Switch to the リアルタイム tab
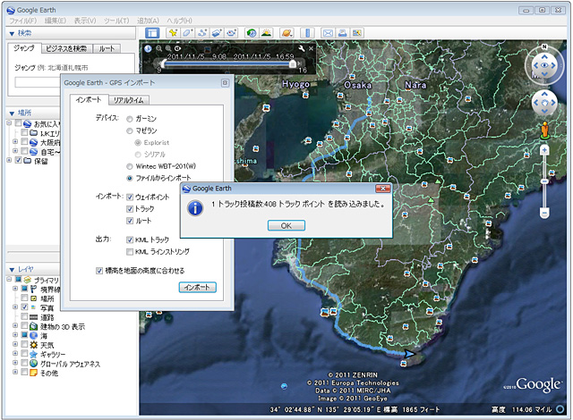Screen dimensions: 573x420 click(x=129, y=100)
